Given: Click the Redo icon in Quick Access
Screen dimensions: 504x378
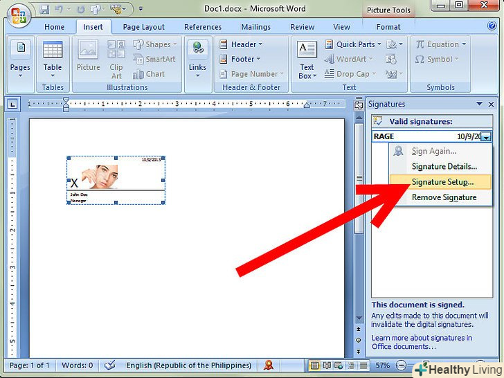Looking at the screenshot, I should 80,9.
